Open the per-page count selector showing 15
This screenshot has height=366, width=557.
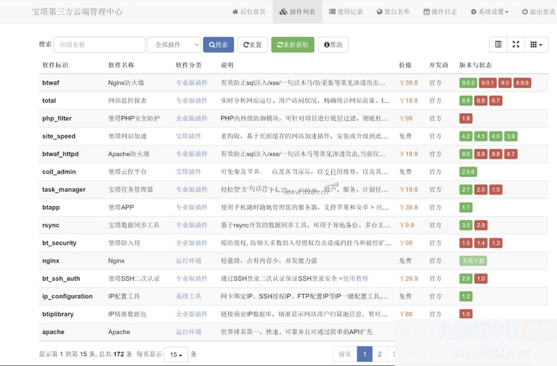(x=176, y=354)
